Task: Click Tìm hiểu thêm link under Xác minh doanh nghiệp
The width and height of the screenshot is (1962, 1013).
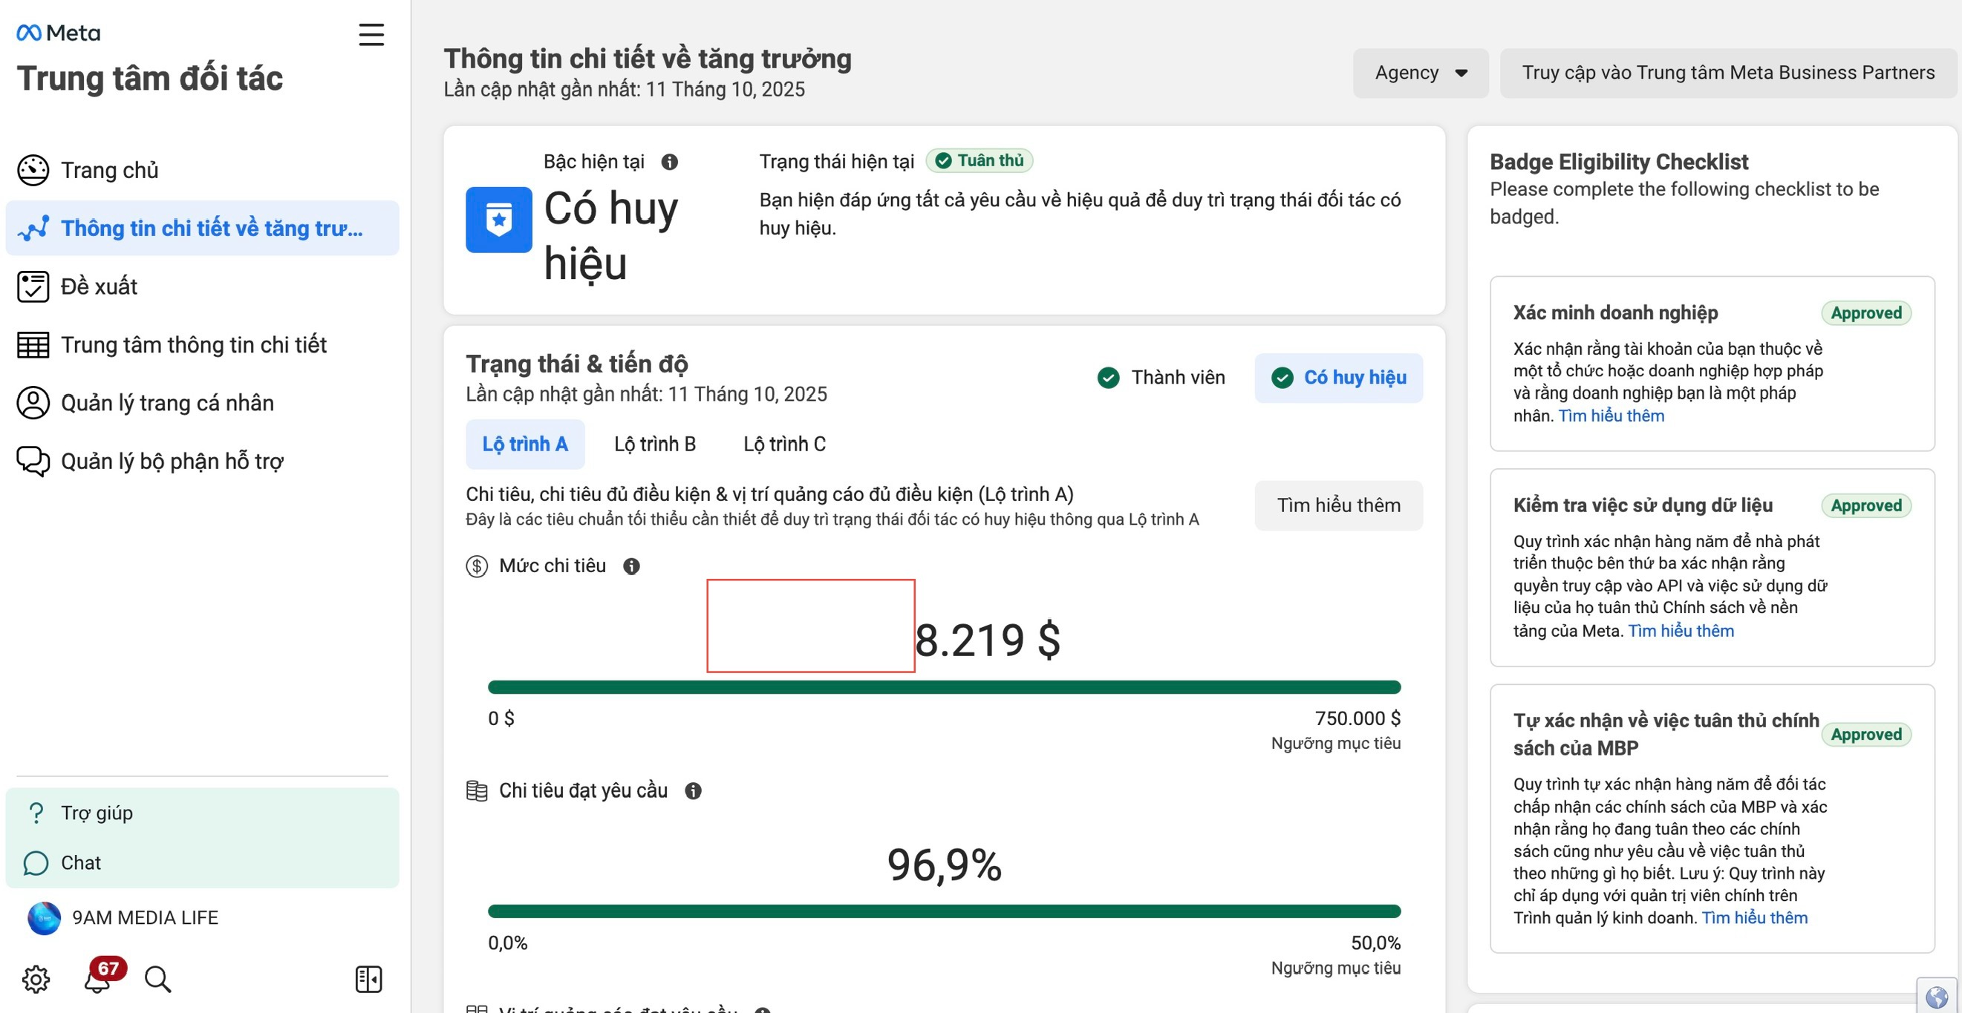Action: coord(1611,416)
